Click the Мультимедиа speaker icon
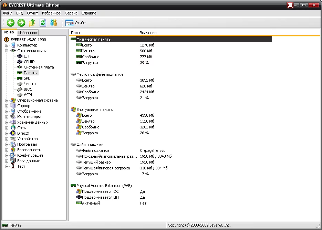322x230 pixels. pyautogui.click(x=13, y=117)
